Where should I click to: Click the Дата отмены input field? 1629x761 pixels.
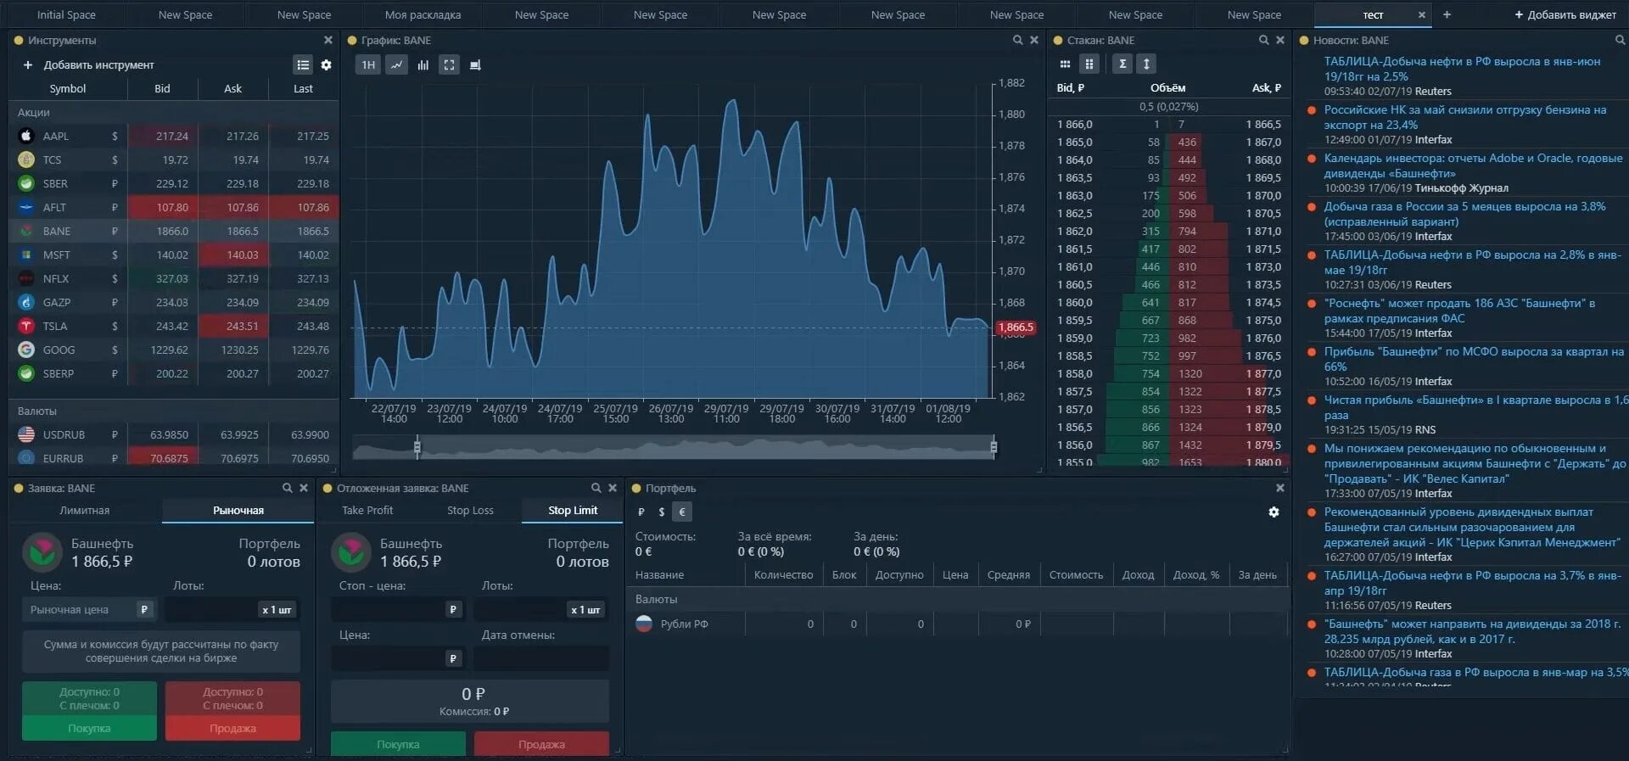click(x=541, y=658)
